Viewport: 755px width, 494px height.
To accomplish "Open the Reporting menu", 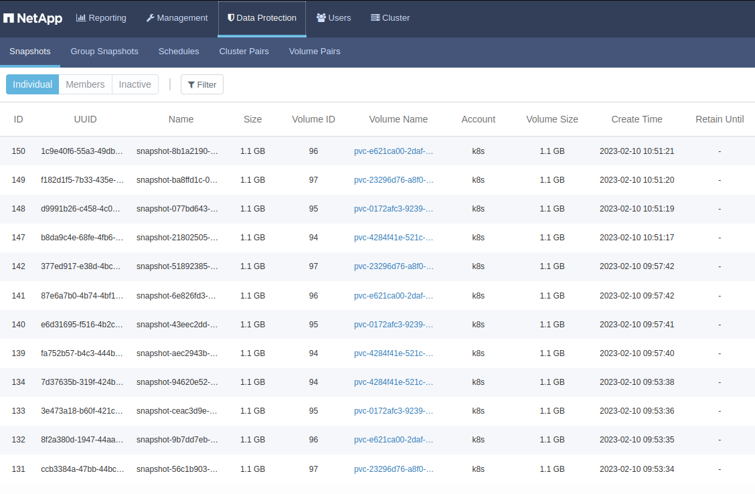I will [101, 18].
